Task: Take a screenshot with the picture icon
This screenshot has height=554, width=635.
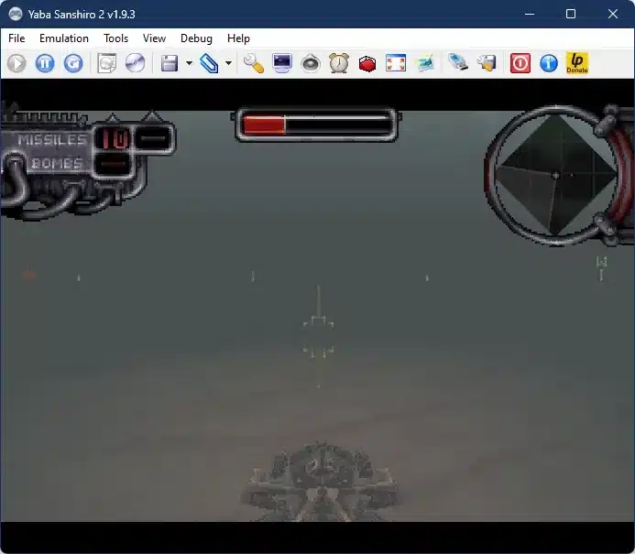Action: (x=425, y=63)
